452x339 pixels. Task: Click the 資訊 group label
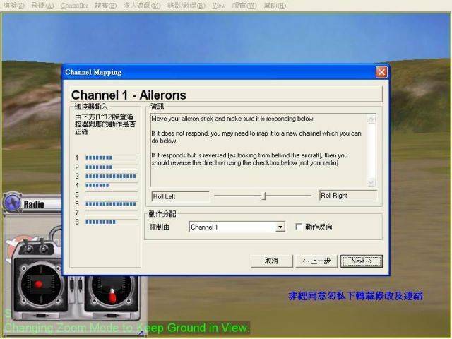(157, 107)
